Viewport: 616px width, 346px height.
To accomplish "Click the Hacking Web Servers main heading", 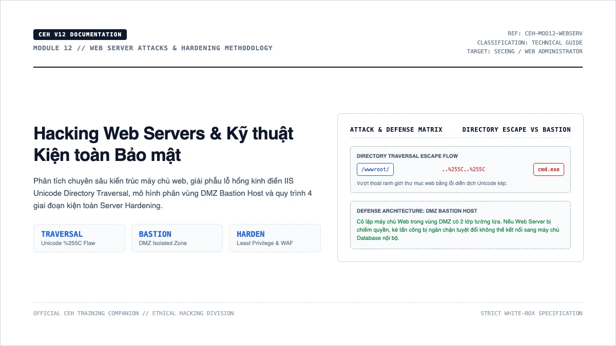I will (x=163, y=144).
